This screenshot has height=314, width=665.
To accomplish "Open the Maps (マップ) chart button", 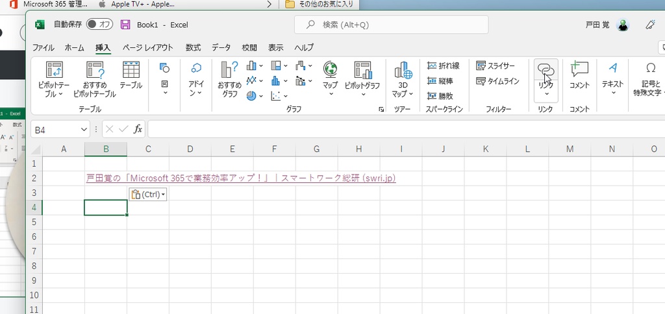I will [x=330, y=78].
